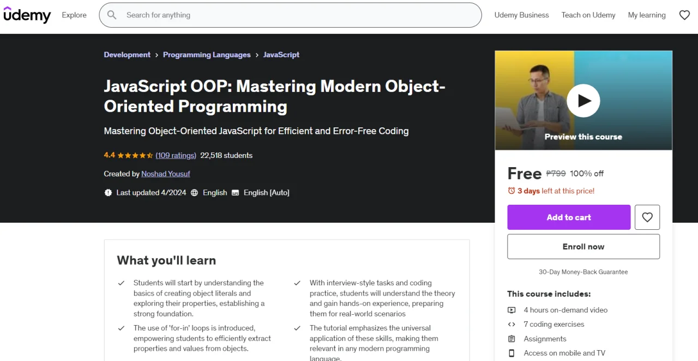Click '3 days left at this price'
The width and height of the screenshot is (698, 361).
pos(556,191)
